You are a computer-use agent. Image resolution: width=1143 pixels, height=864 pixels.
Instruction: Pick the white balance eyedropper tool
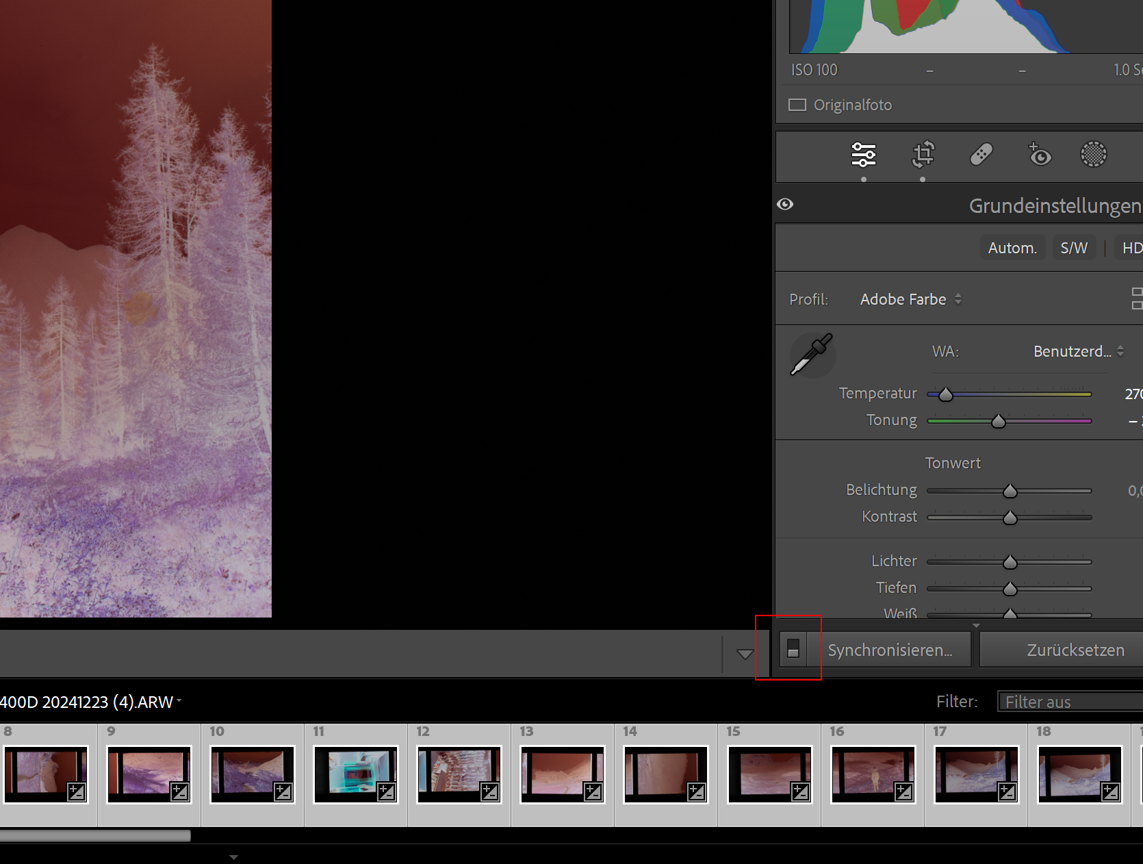click(x=812, y=355)
